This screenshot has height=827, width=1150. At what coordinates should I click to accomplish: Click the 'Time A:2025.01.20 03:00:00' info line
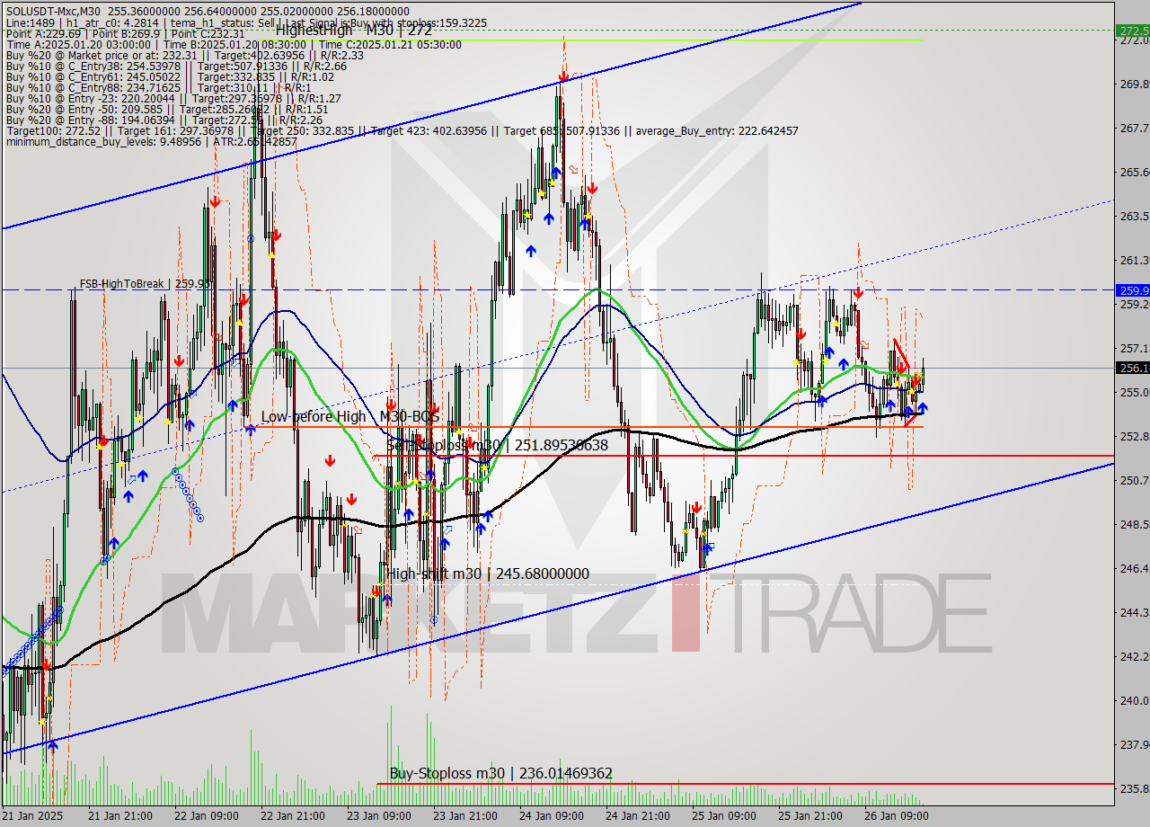233,44
